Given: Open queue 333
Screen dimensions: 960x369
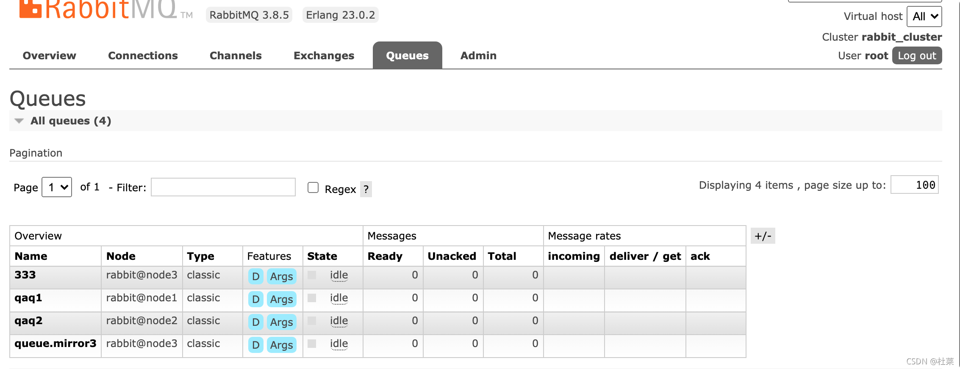Looking at the screenshot, I should tap(25, 275).
